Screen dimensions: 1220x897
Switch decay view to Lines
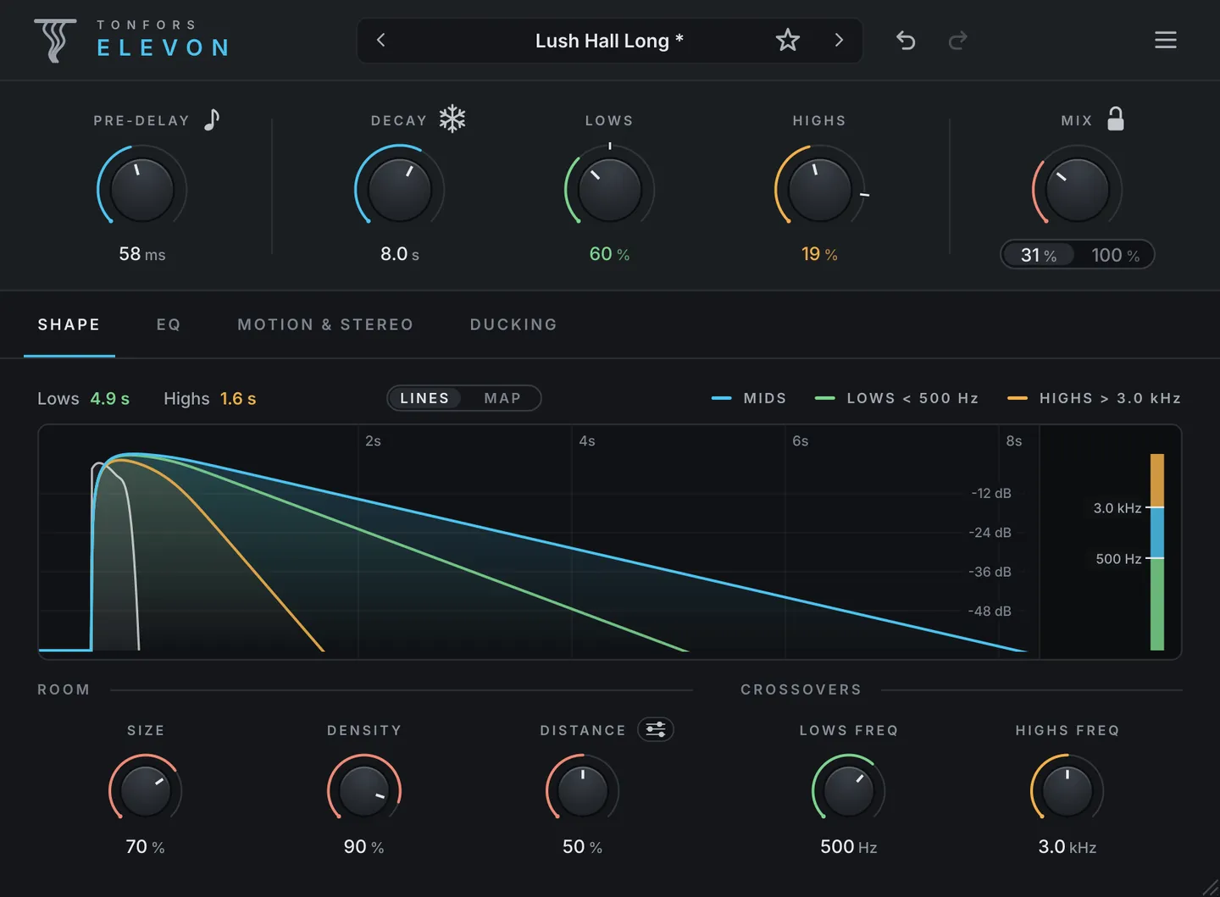[424, 398]
